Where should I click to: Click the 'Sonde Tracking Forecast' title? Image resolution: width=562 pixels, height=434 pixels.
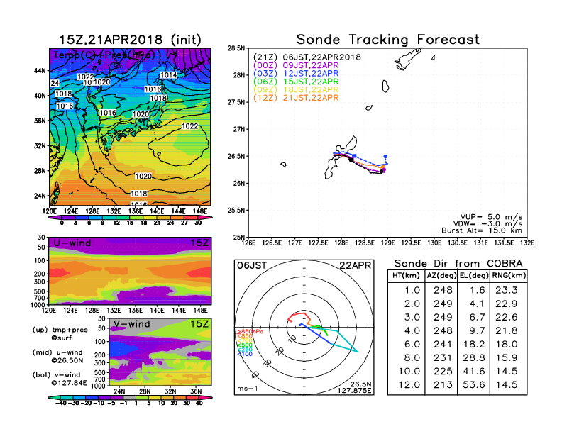[x=388, y=40]
